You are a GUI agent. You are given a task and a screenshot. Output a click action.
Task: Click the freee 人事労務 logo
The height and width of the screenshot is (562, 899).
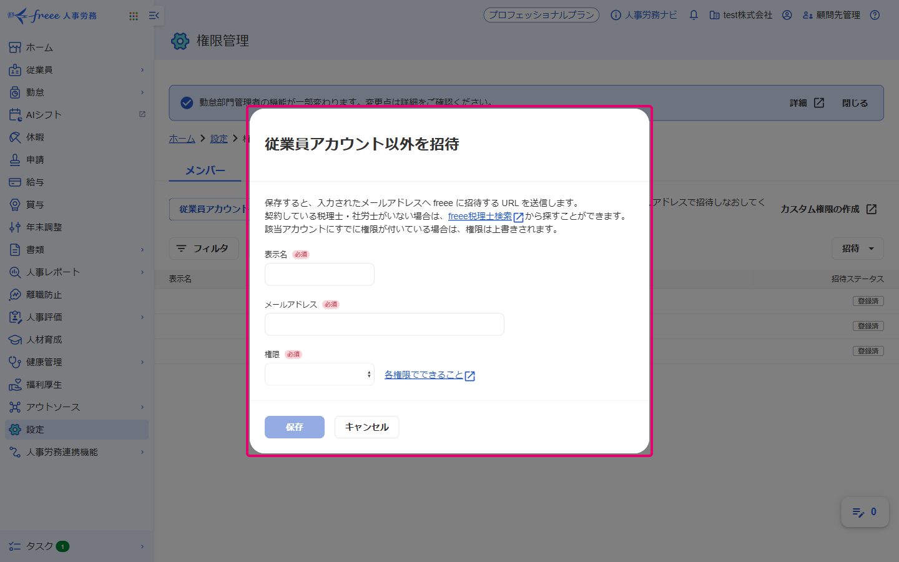point(52,16)
